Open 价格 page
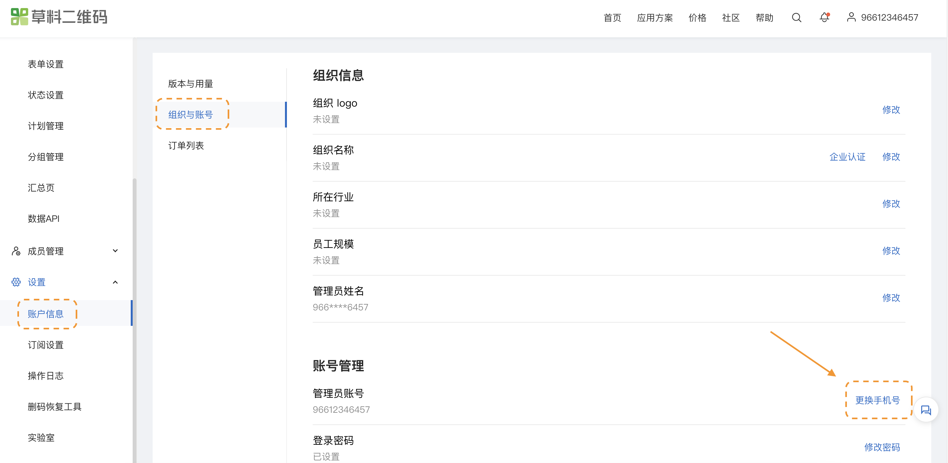The width and height of the screenshot is (948, 463). 697,18
